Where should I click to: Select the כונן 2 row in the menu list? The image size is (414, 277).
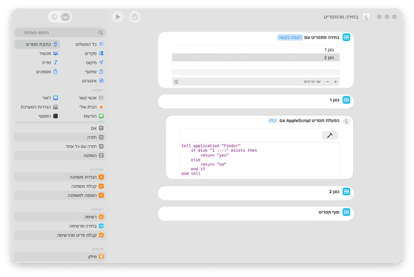(255, 57)
